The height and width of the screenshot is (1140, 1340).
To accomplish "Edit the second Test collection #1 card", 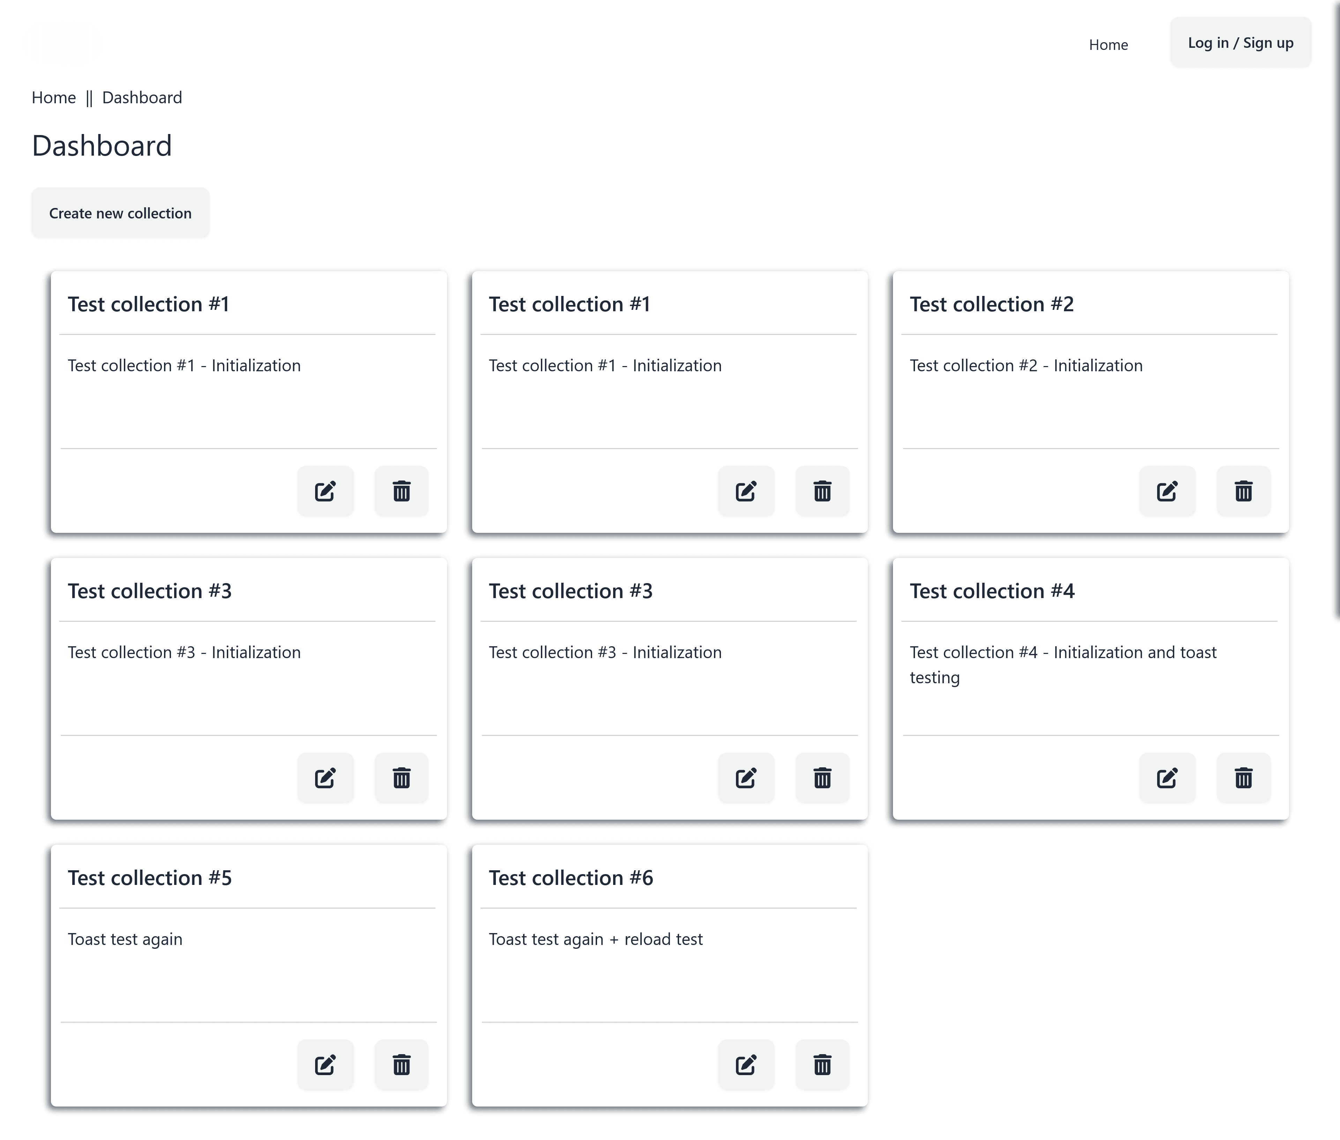I will click(746, 491).
